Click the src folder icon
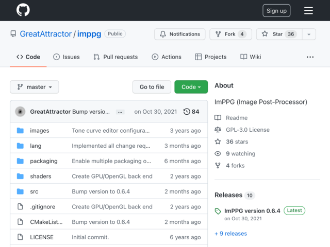330x247 pixels. (x=20, y=191)
